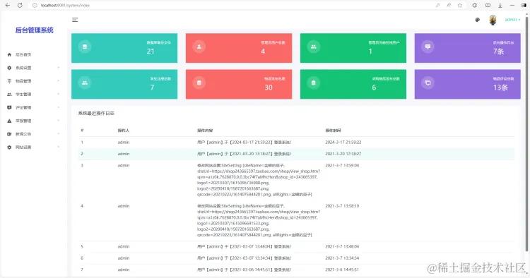Open the browser downloads icon
This screenshot has width=530, height=278.
[x=500, y=6]
